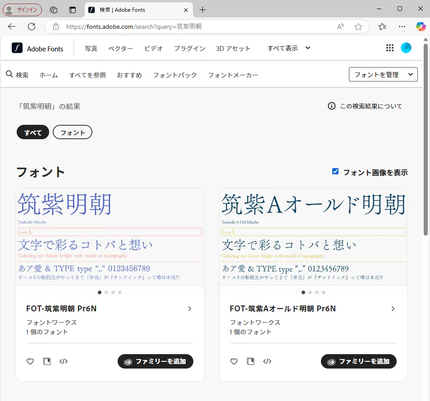Image resolution: width=430 pixels, height=401 pixels.
Task: Click the 筑紫Aオールド明朝 font preview image
Action: point(313,237)
